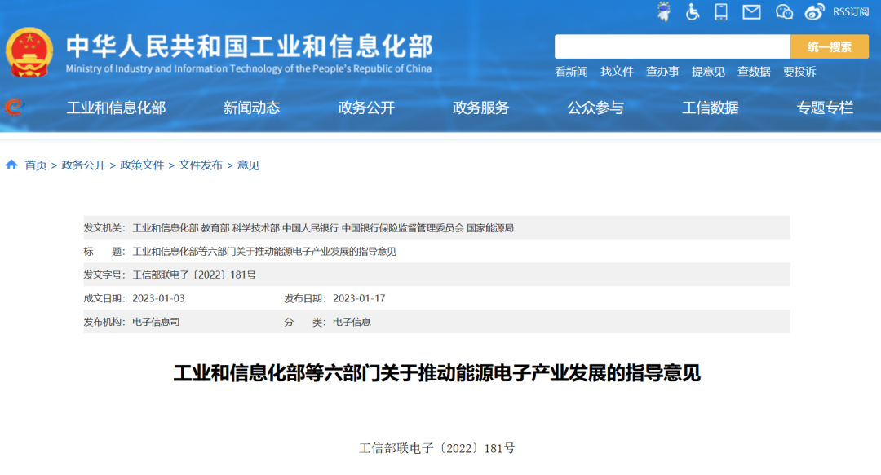The height and width of the screenshot is (475, 881).
Task: Open the robot assistant icon
Action: point(664,11)
